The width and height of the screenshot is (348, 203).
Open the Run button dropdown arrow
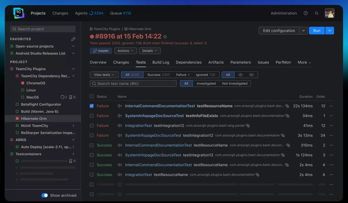330,31
